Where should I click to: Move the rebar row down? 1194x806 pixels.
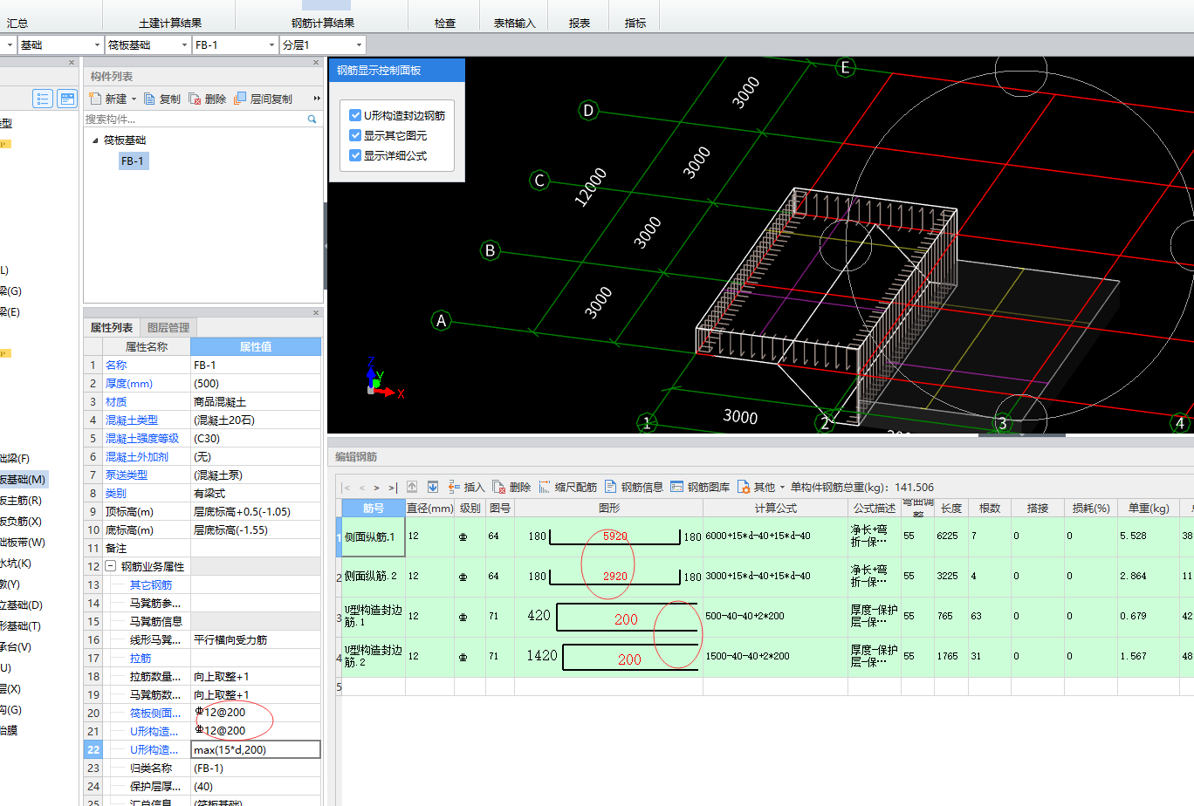pos(432,487)
